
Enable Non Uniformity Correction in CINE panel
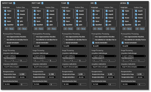[93, 40]
